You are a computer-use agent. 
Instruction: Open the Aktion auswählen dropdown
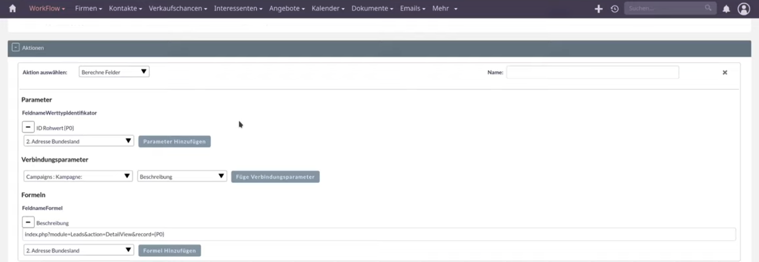pyautogui.click(x=114, y=72)
